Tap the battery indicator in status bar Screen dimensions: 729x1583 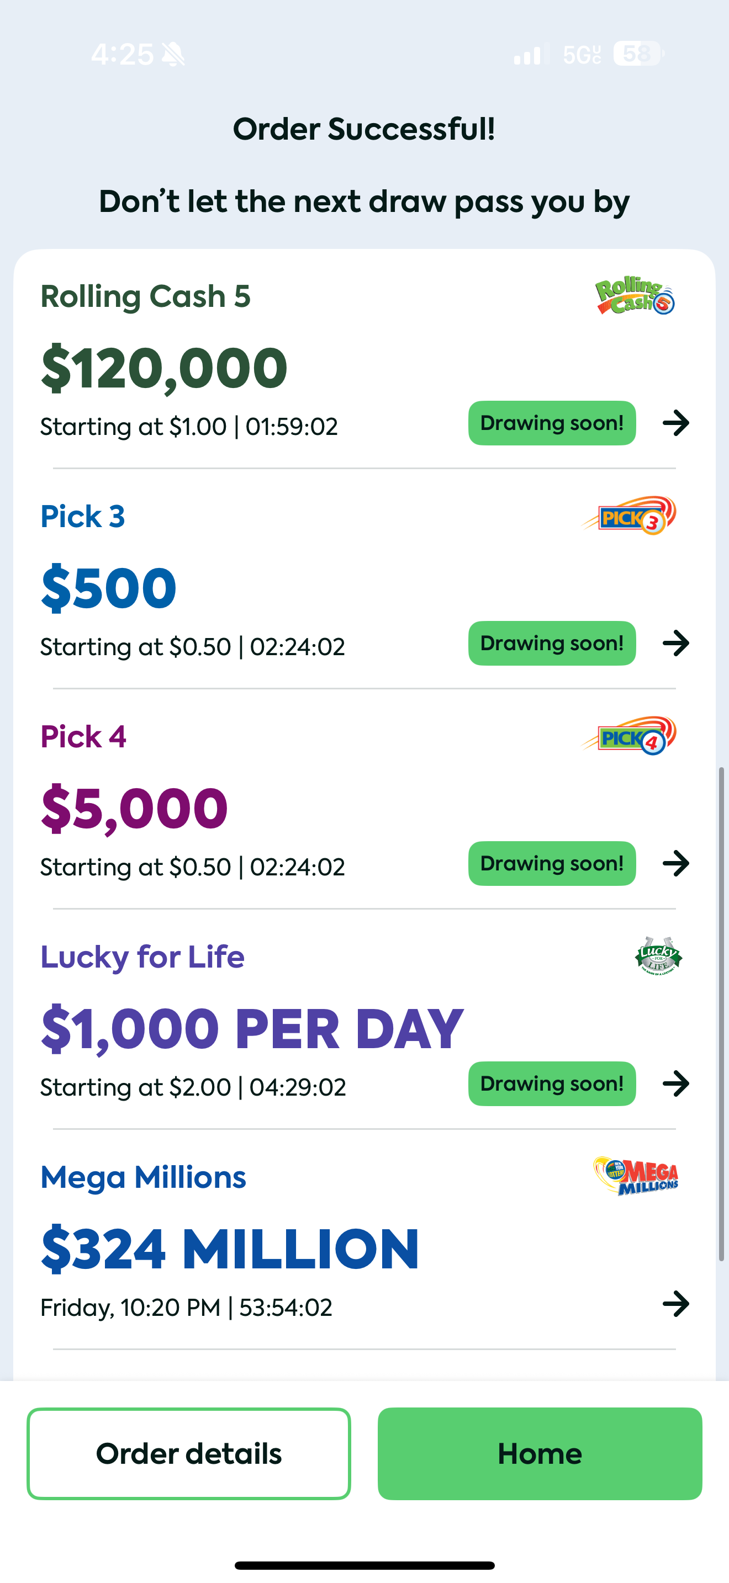(638, 54)
